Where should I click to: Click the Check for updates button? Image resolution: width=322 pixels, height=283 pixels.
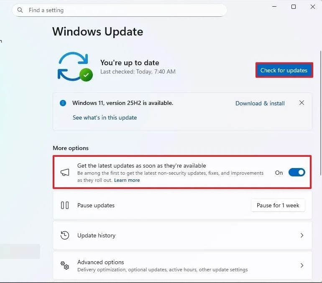[x=284, y=70]
